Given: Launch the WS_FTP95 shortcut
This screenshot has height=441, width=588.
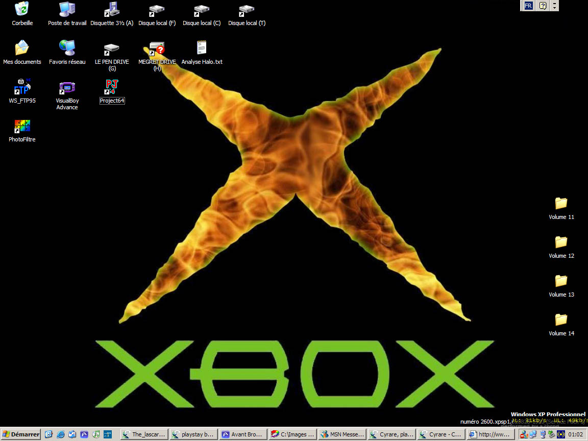Looking at the screenshot, I should [22, 91].
